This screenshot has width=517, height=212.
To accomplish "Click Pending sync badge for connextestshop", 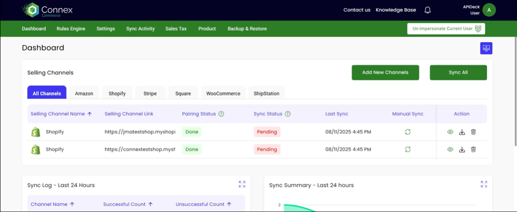I will [267, 149].
